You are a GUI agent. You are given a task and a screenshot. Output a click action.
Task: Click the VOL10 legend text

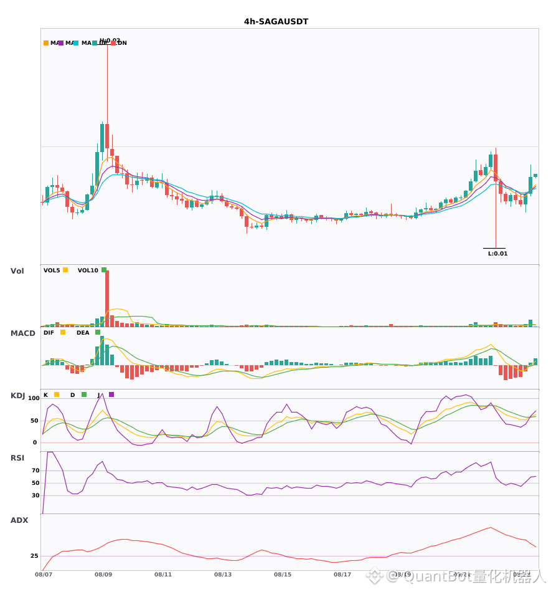tap(88, 270)
